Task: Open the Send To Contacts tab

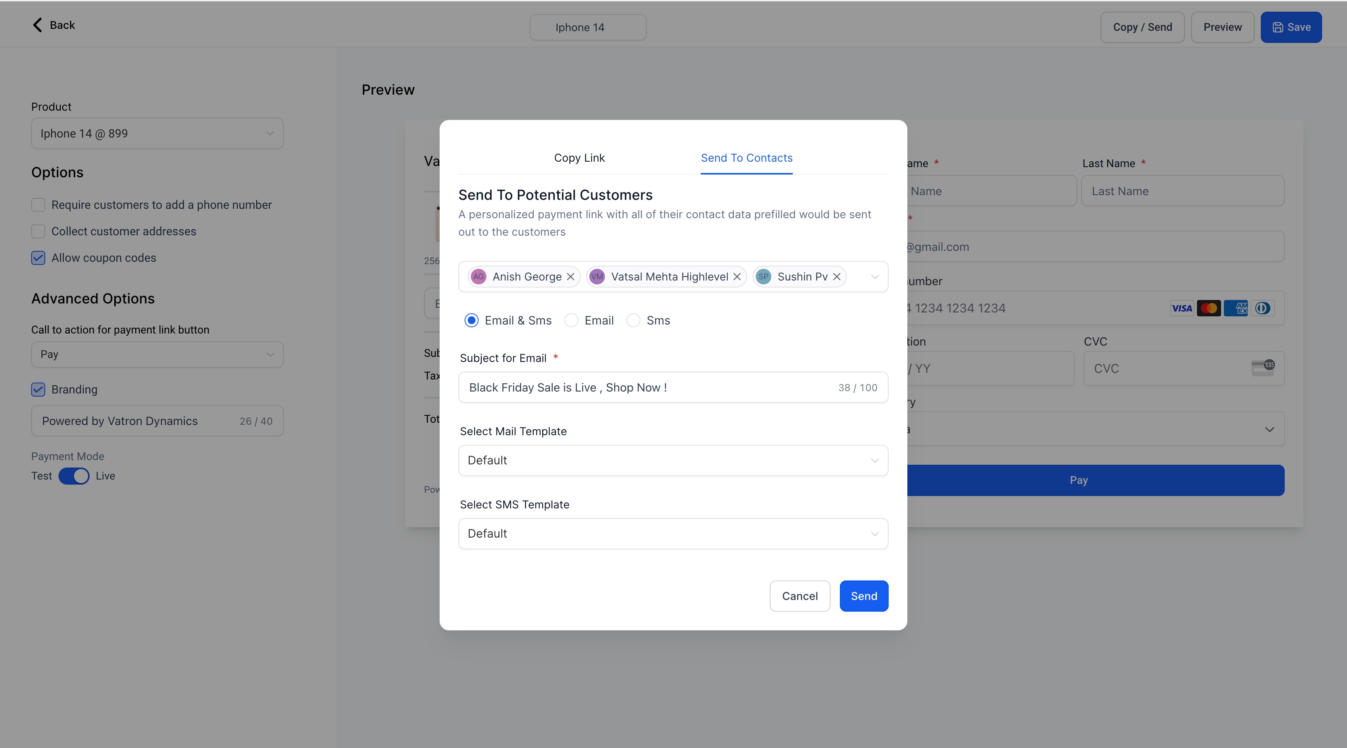Action: tap(746, 158)
